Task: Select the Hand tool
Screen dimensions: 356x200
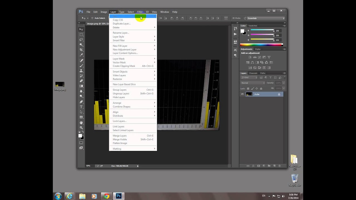Action: click(x=81, y=122)
